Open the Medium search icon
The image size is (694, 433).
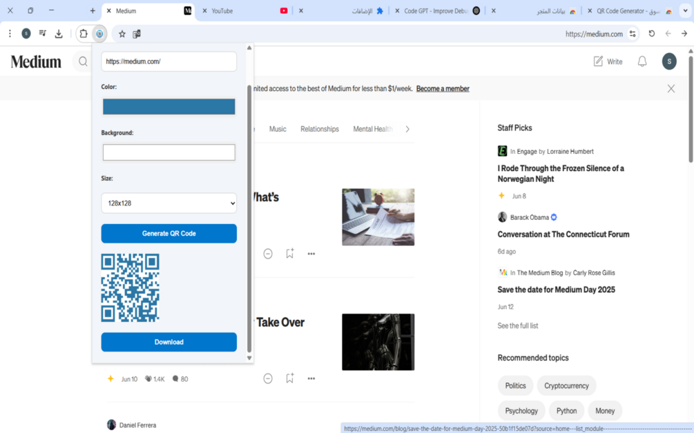point(83,61)
